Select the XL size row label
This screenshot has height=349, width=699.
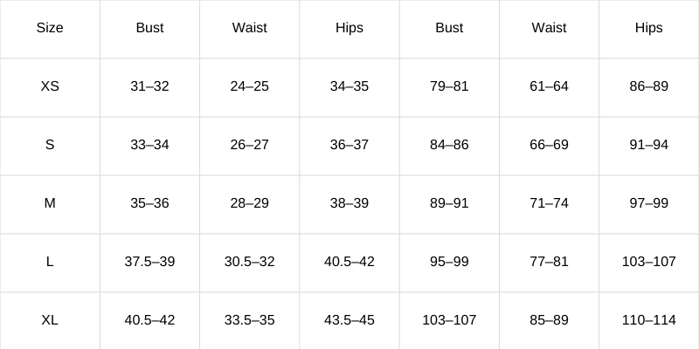pyautogui.click(x=50, y=320)
